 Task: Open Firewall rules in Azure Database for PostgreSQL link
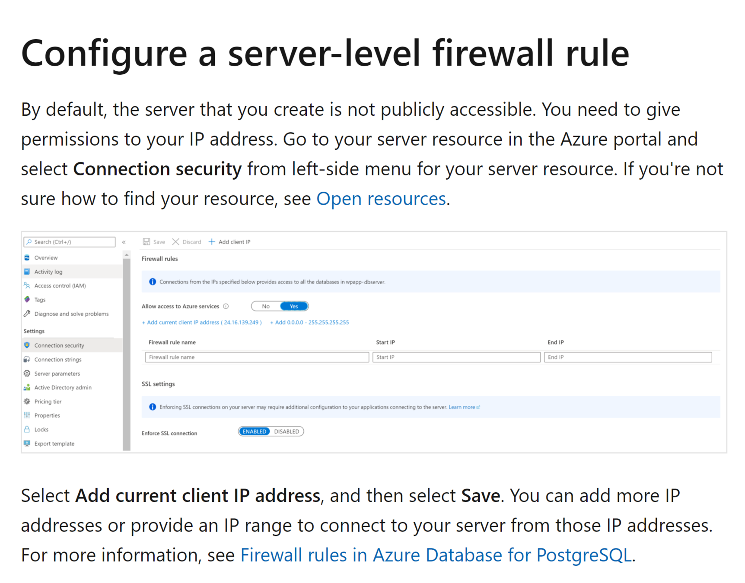[x=436, y=555]
